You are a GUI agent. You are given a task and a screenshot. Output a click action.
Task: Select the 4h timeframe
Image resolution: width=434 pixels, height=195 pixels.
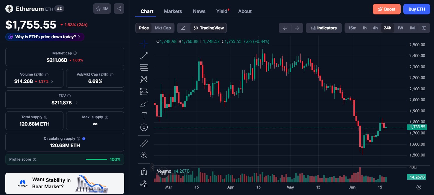pyautogui.click(x=375, y=28)
